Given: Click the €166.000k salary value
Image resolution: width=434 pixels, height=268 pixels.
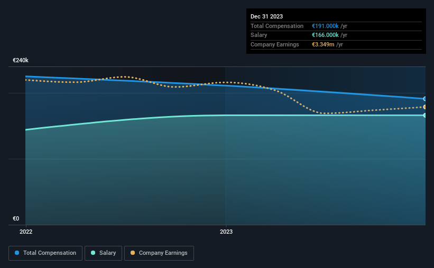Looking at the screenshot, I should (325, 35).
